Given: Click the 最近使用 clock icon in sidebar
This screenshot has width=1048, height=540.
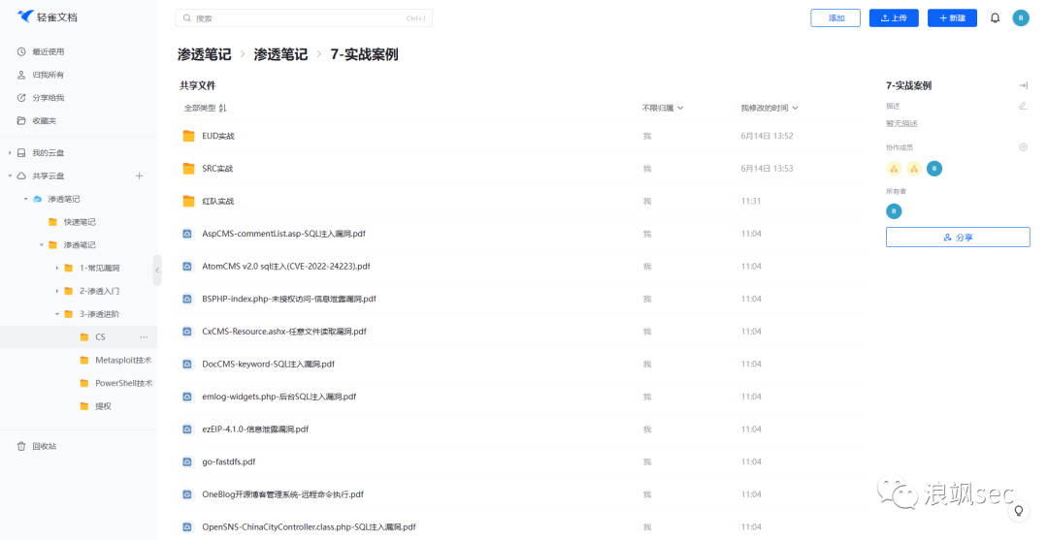Looking at the screenshot, I should (x=21, y=51).
